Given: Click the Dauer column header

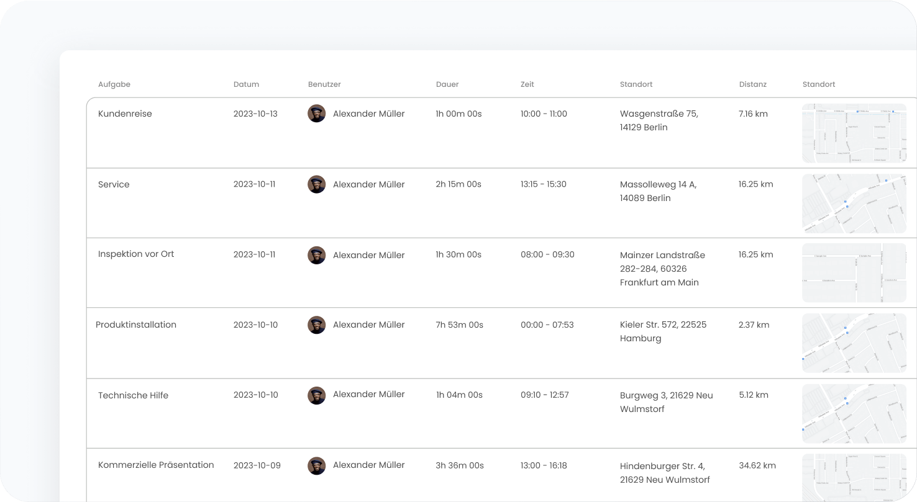Looking at the screenshot, I should click(447, 84).
